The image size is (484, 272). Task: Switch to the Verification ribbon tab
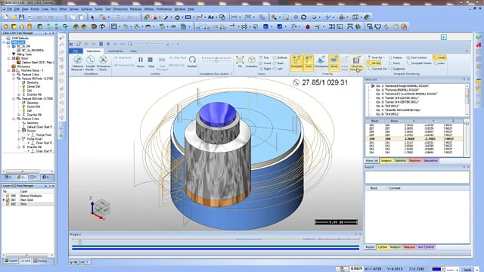pos(116,51)
